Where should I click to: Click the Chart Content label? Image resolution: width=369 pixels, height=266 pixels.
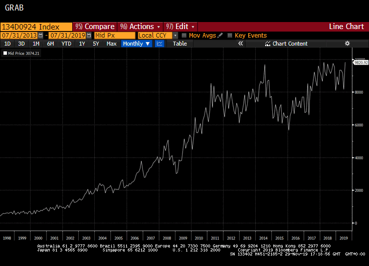pos(290,44)
